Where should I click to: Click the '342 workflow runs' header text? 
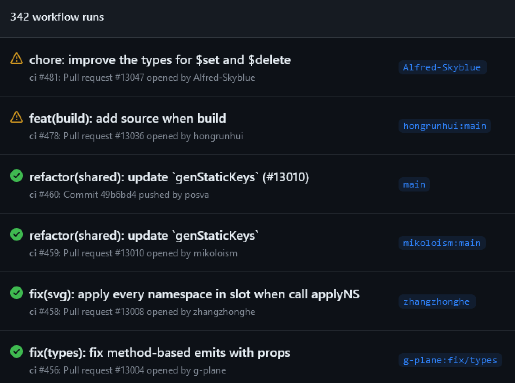[57, 17]
